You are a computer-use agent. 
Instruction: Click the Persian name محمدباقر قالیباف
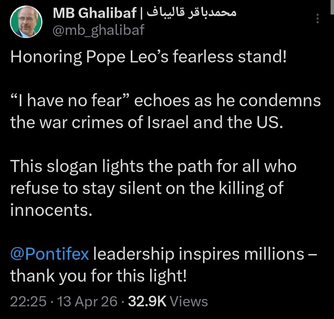[191, 13]
